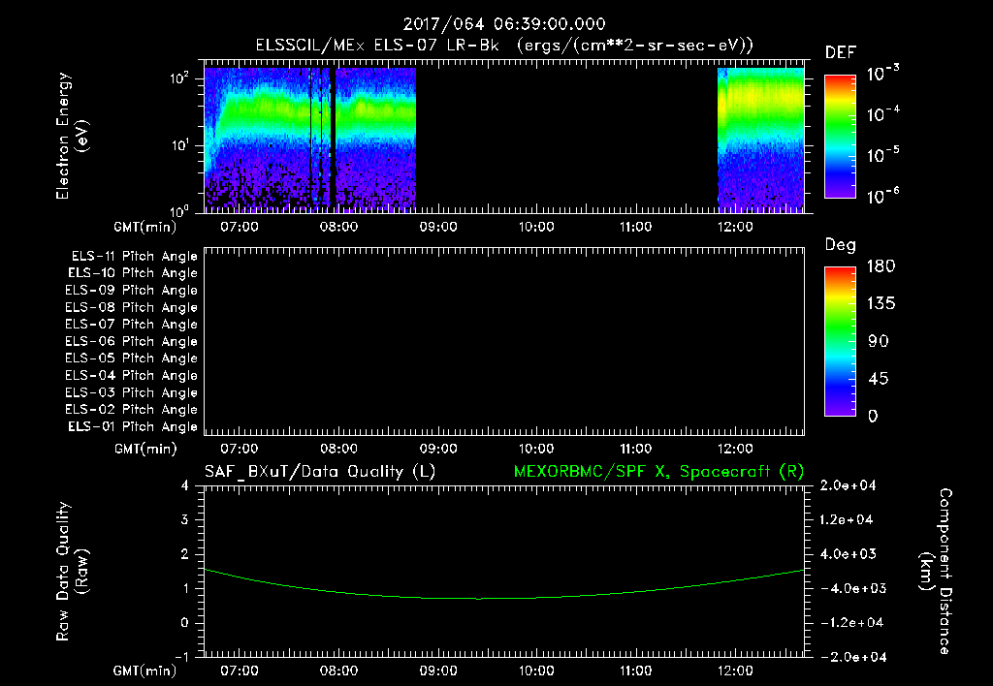Image resolution: width=993 pixels, height=686 pixels.
Task: Click the DEF rainbow color bar
Action: click(840, 136)
